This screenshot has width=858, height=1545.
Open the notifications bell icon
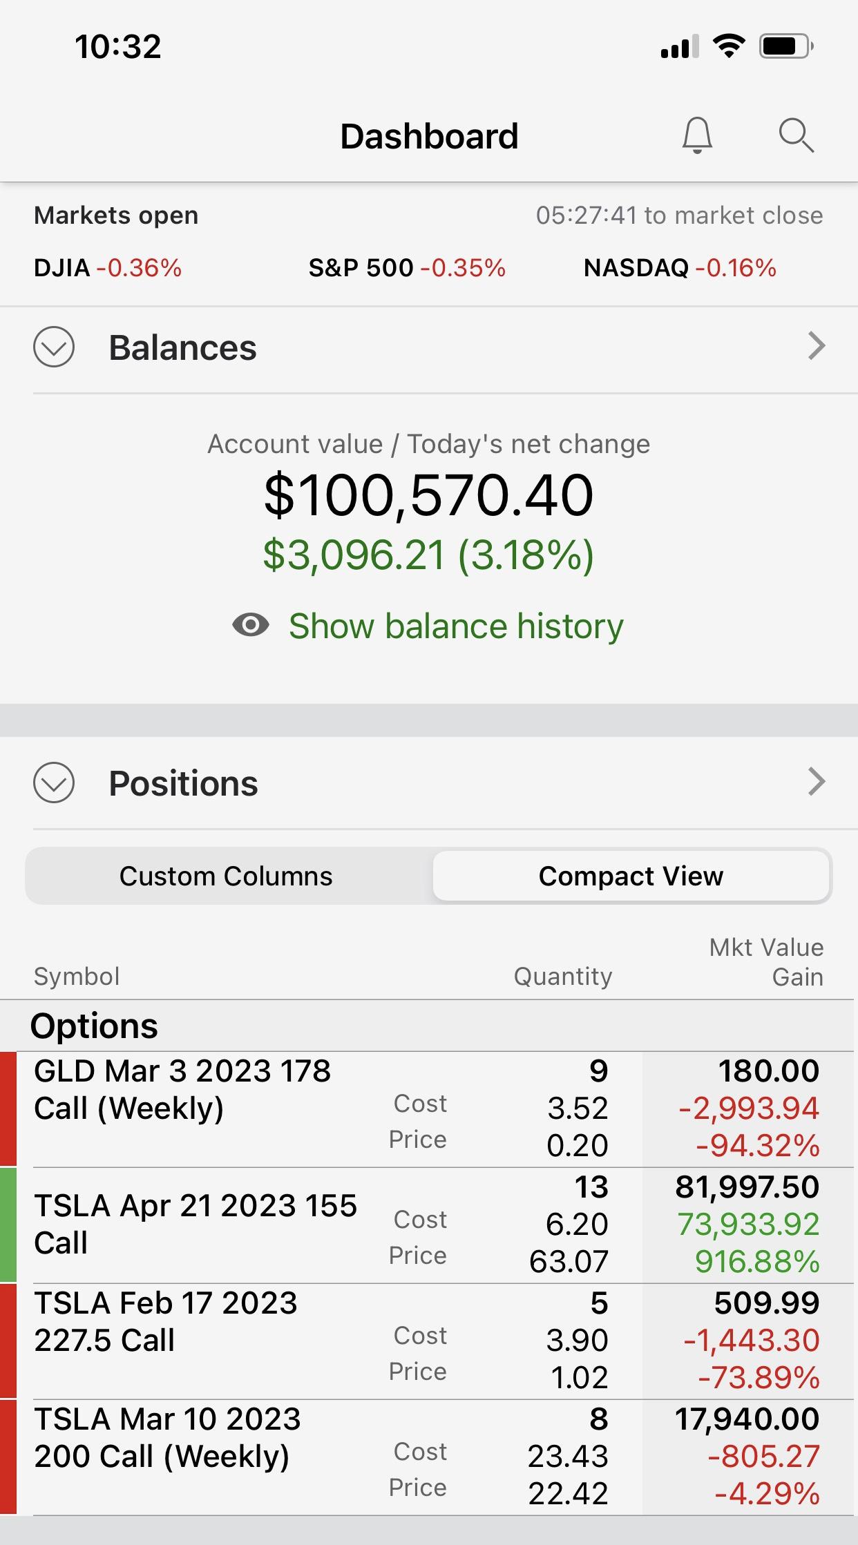tap(697, 135)
